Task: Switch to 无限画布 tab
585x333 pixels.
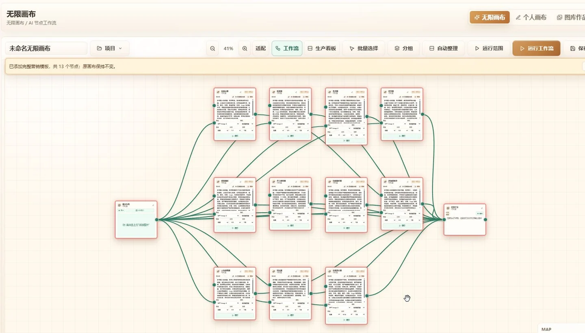Action: (x=490, y=17)
